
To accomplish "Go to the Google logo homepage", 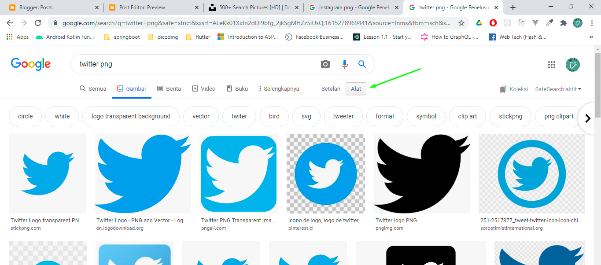I will tap(31, 64).
